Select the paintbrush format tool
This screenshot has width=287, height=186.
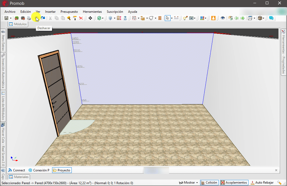click(69, 18)
